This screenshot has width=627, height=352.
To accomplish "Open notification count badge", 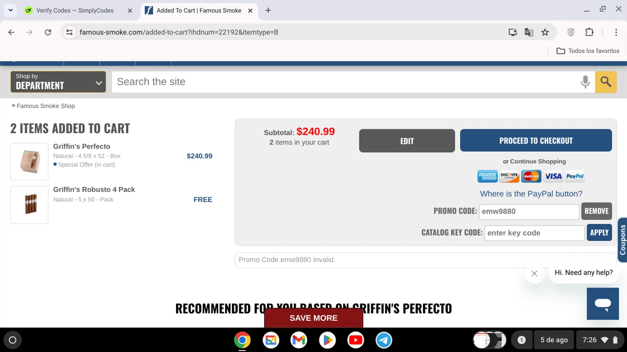I will point(521,340).
